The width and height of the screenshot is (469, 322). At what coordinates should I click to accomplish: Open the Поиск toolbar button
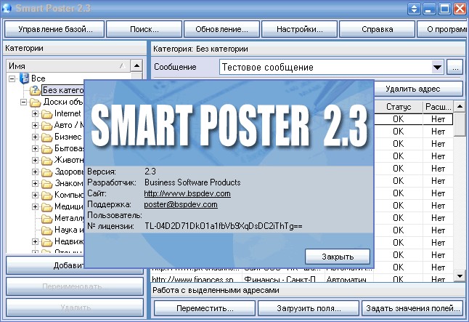(x=144, y=29)
